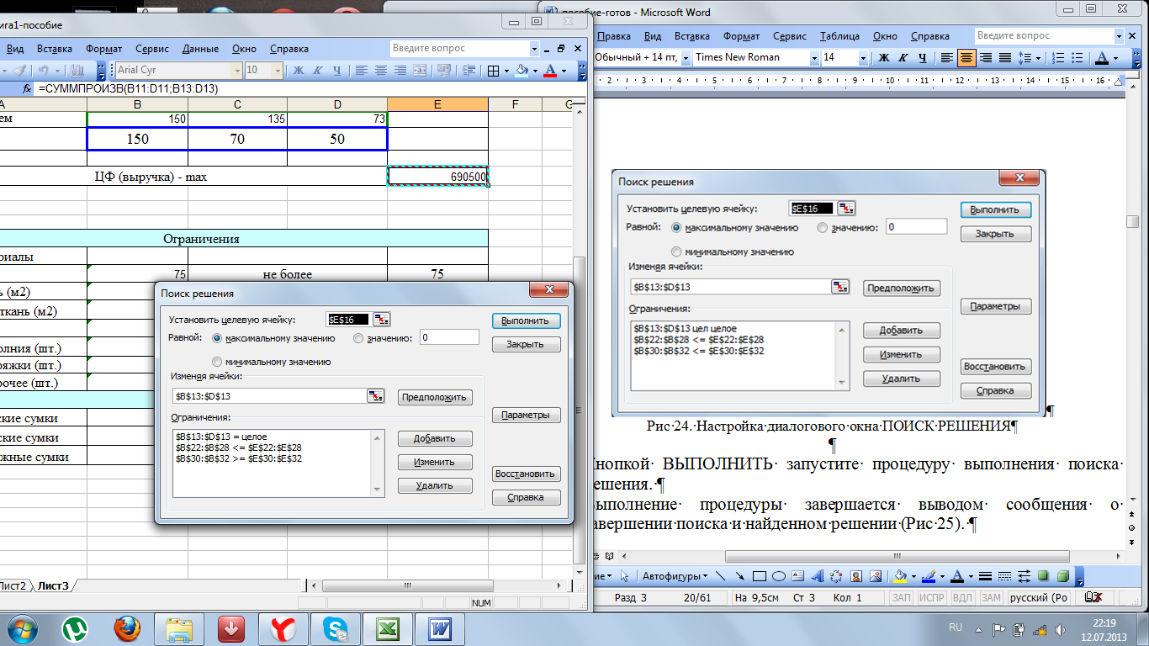Click Предположить in Excel Solver dialog
The image size is (1149, 646).
click(x=435, y=397)
